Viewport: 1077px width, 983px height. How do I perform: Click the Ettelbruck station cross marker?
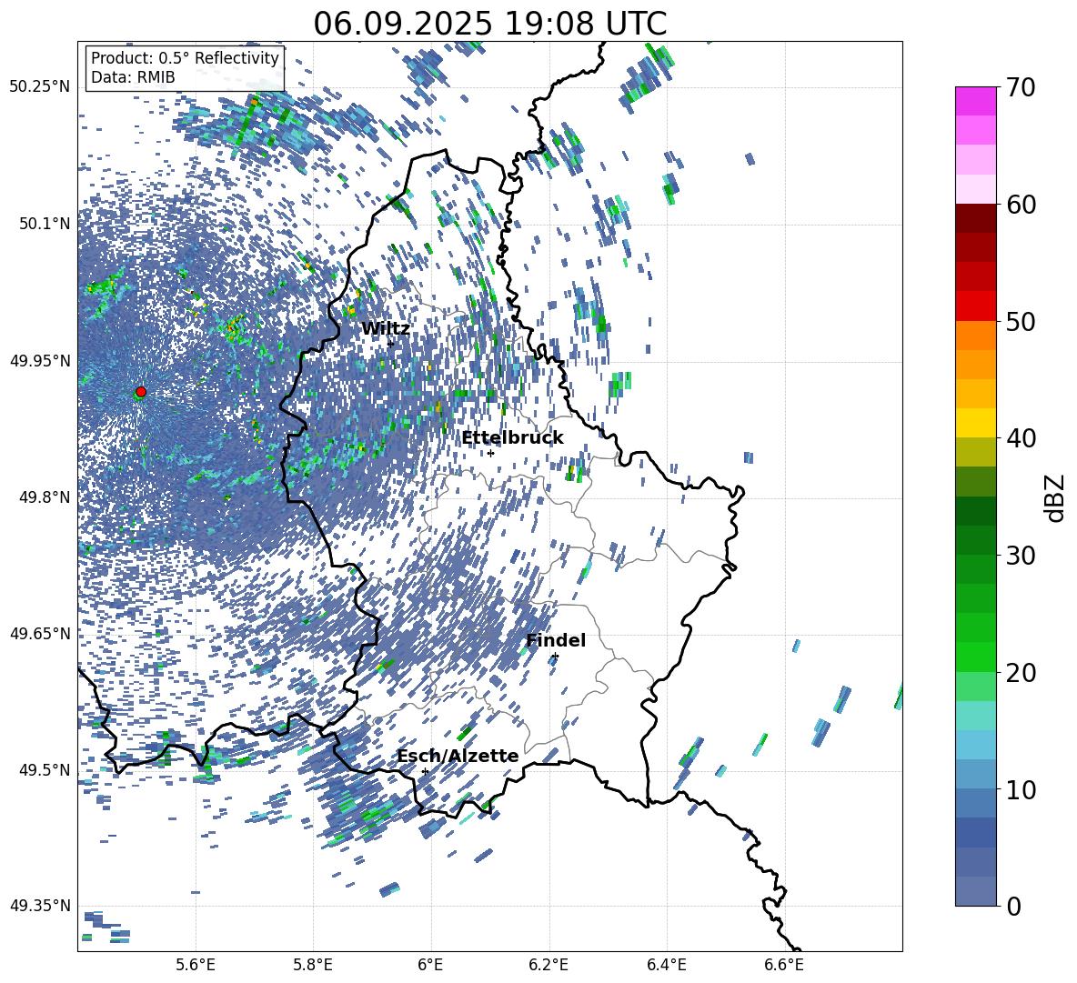point(490,453)
